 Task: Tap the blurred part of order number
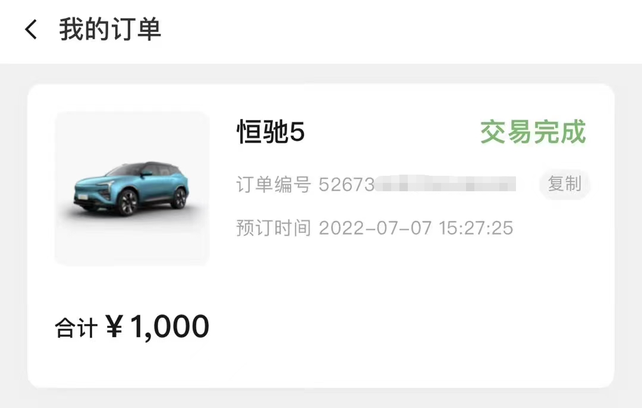pos(445,184)
